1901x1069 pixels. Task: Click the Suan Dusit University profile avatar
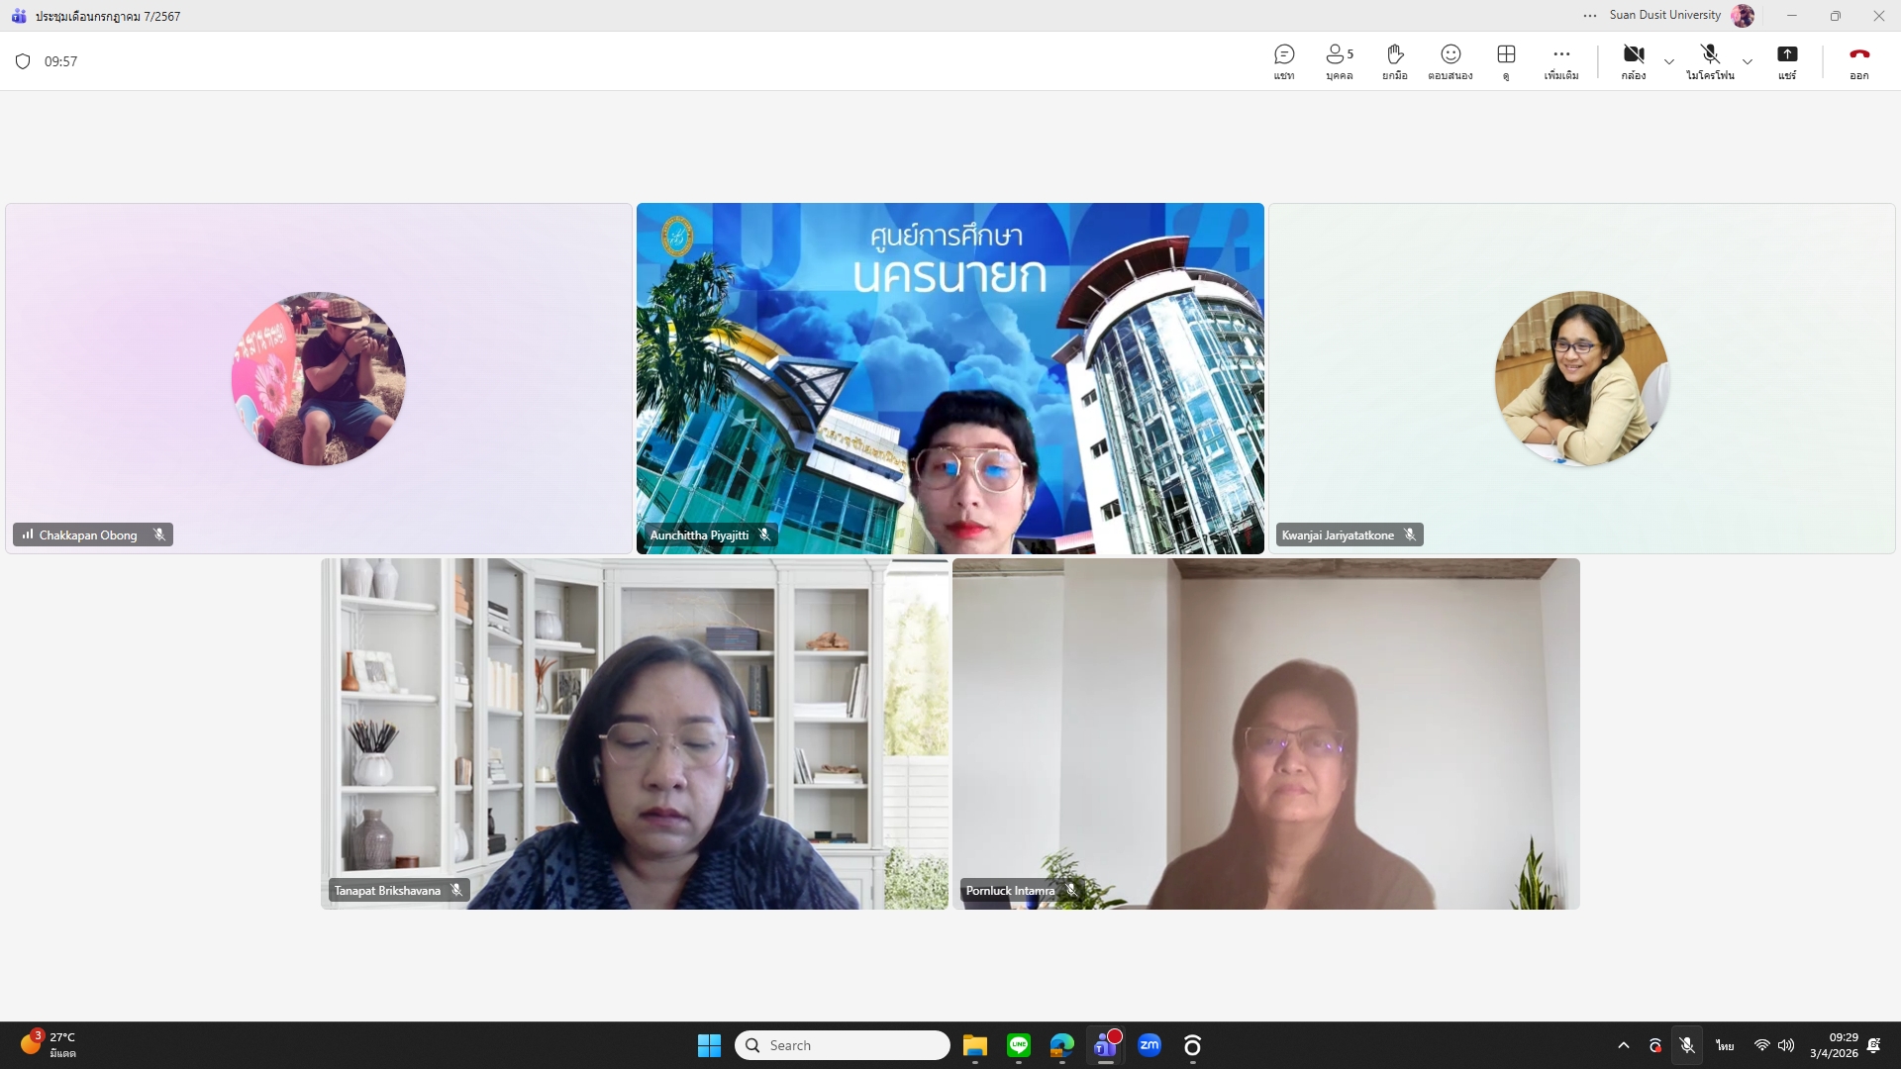[x=1743, y=16]
